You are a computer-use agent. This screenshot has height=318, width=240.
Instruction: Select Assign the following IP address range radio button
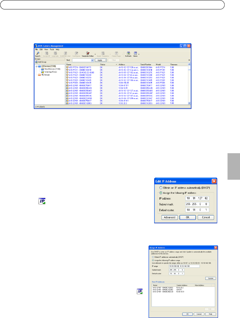click(153, 260)
